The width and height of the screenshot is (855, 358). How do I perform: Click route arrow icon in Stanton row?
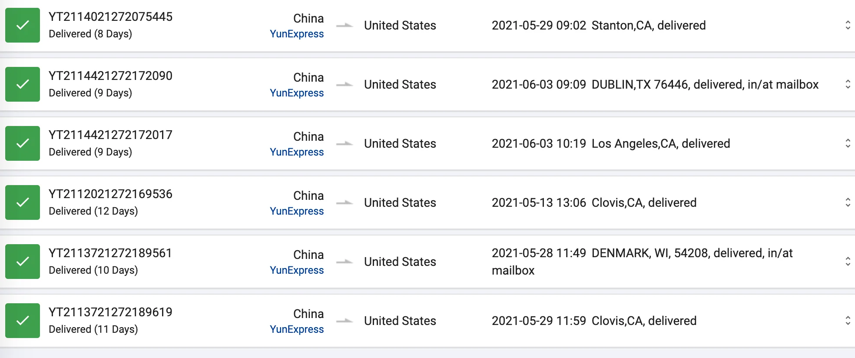pyautogui.click(x=345, y=25)
